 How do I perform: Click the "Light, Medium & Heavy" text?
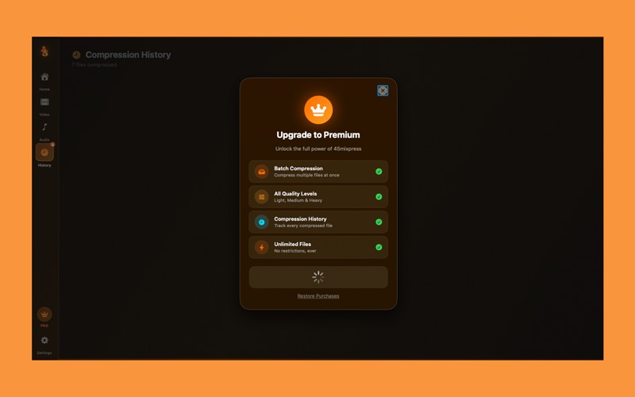point(298,200)
